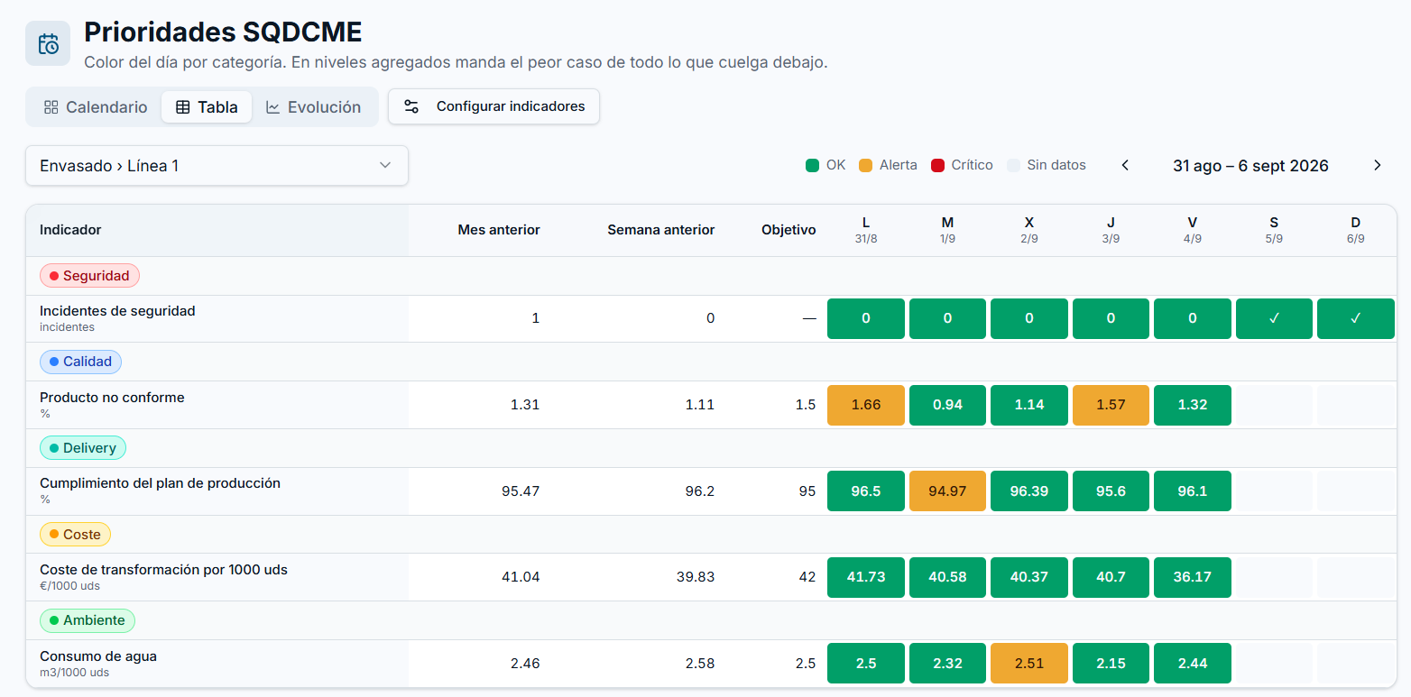Click the X 2/9 day header
This screenshot has height=697, width=1411.
(1029, 230)
